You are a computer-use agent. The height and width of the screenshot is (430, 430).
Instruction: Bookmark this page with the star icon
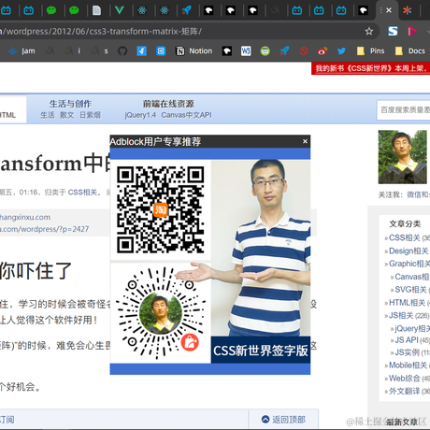click(369, 31)
